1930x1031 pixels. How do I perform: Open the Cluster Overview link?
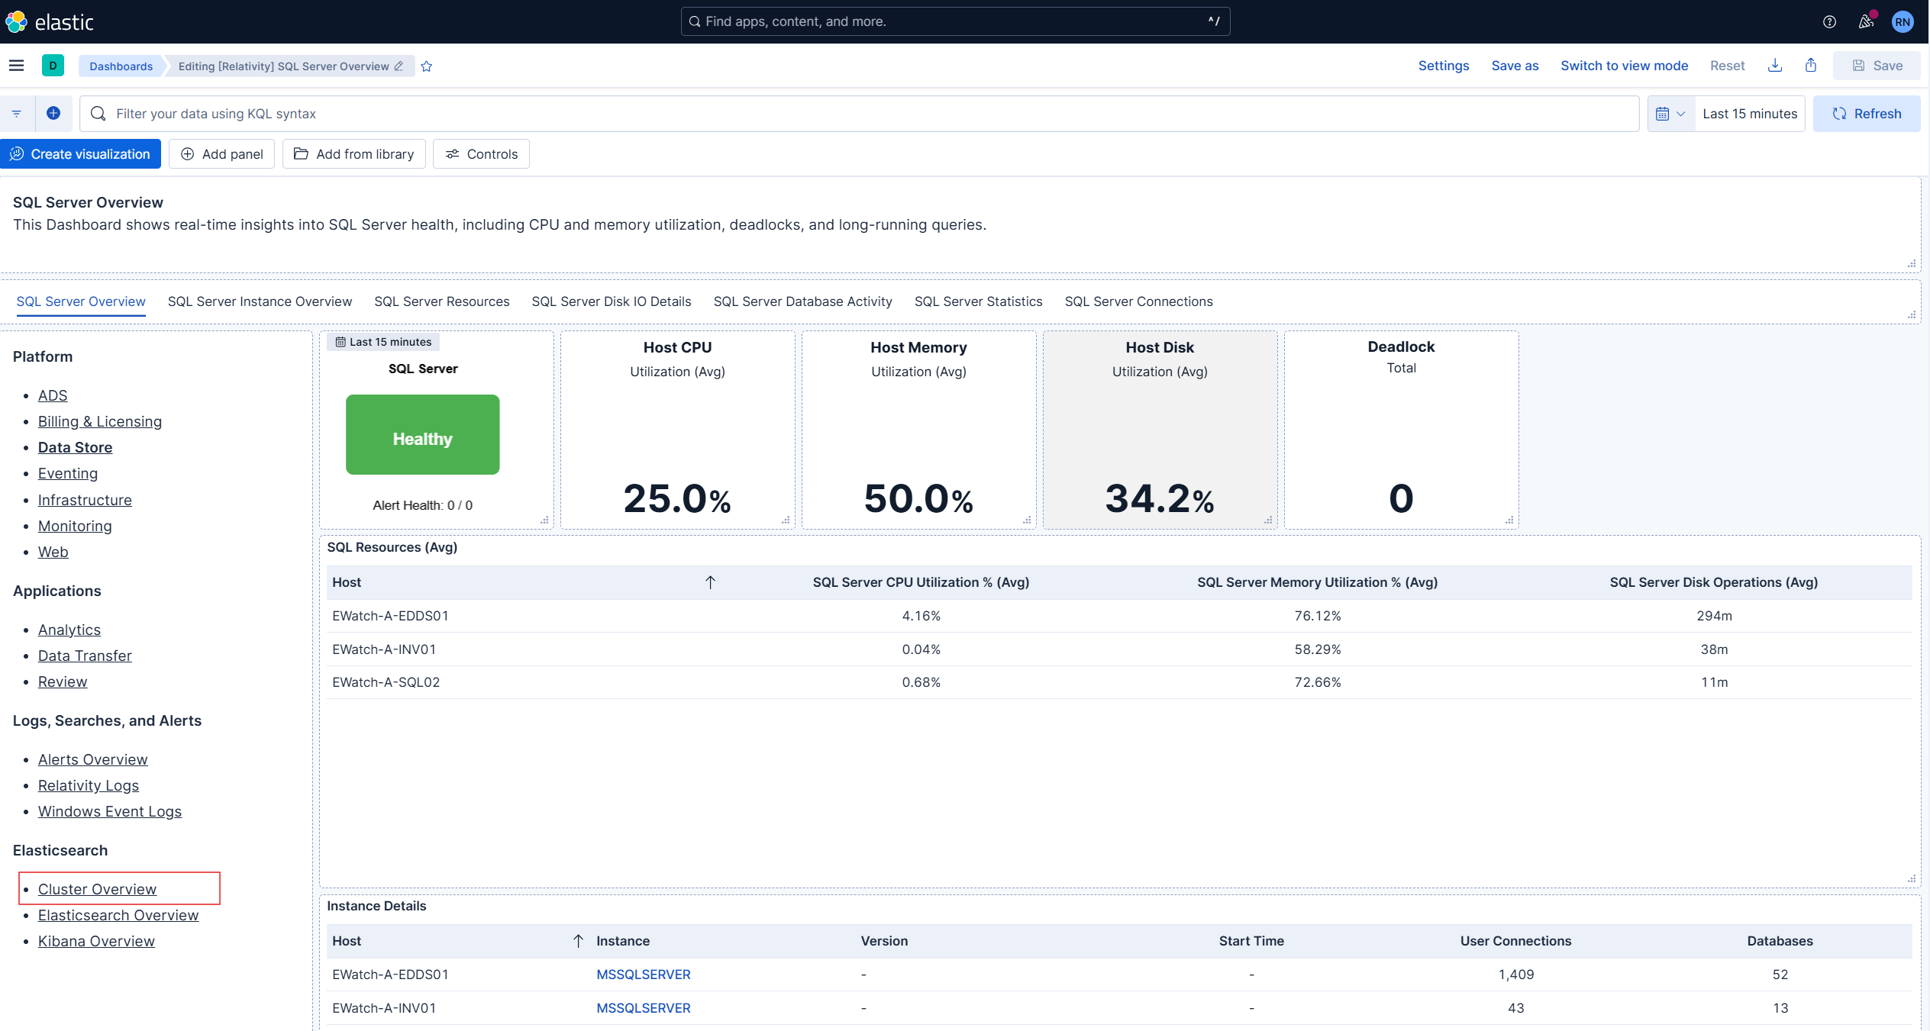point(96,888)
